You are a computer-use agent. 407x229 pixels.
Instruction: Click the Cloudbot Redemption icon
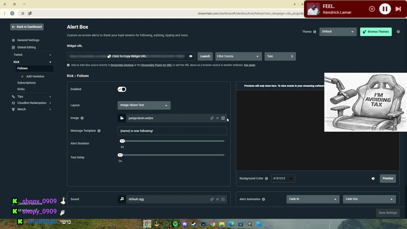tap(13, 103)
